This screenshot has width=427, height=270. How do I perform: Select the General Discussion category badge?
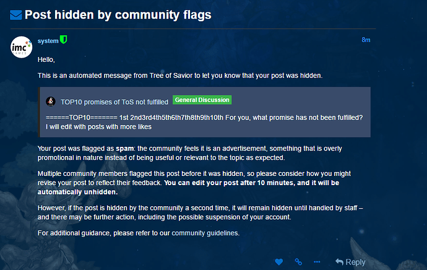202,100
